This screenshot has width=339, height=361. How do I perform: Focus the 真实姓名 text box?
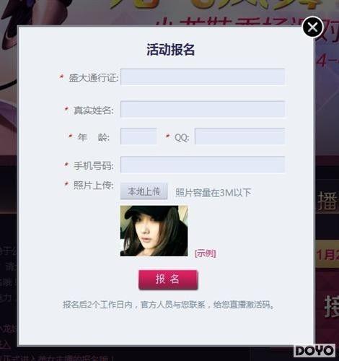[x=203, y=109]
